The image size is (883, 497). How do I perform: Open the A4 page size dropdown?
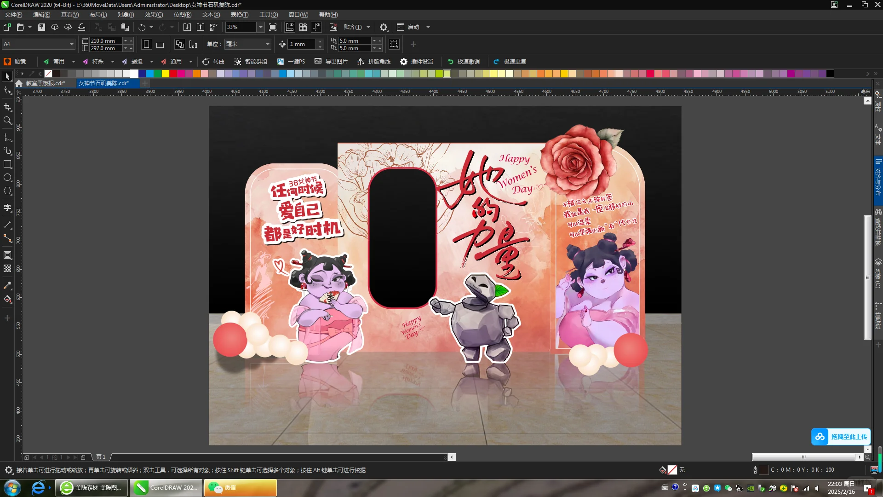pyautogui.click(x=72, y=44)
